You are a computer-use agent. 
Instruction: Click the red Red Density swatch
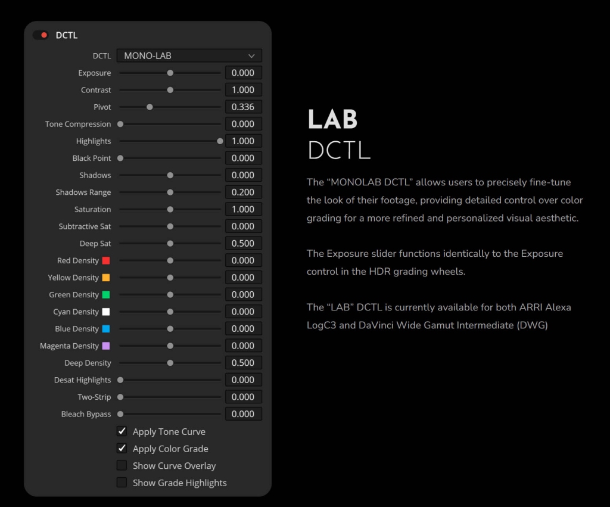pyautogui.click(x=106, y=261)
